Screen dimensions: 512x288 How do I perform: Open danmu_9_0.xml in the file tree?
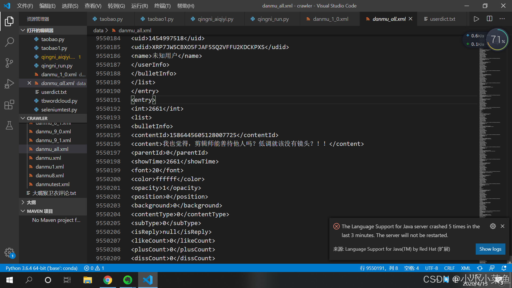click(x=53, y=131)
